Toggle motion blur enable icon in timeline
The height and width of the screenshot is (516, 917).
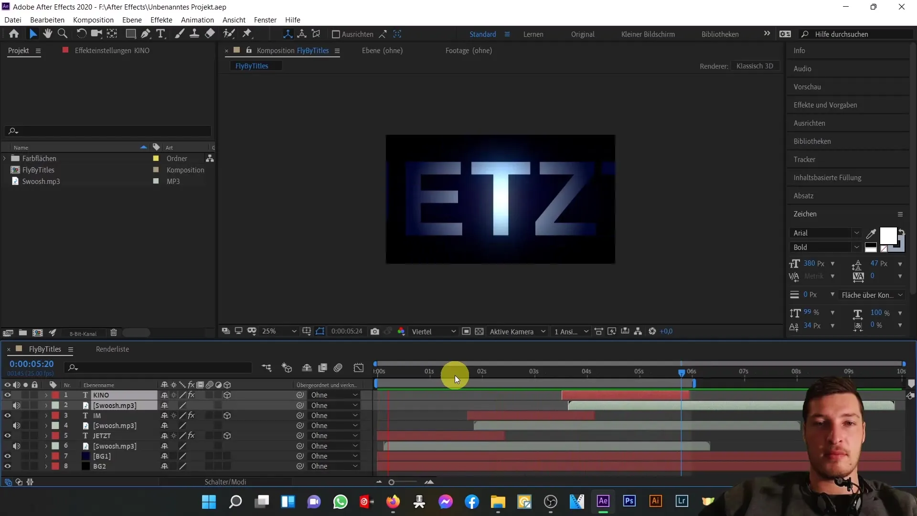click(x=338, y=367)
